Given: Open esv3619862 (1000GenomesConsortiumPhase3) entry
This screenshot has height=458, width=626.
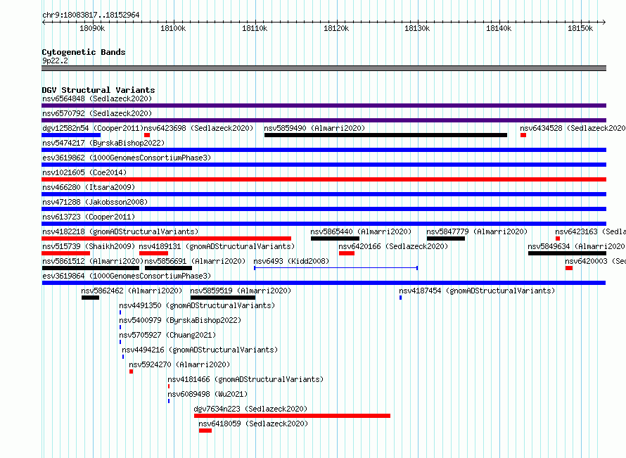Looking at the screenshot, I should tap(127, 158).
